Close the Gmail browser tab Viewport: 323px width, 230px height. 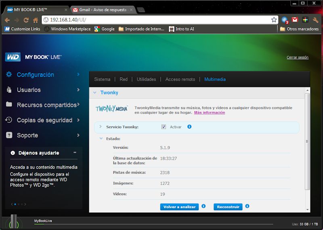click(x=131, y=10)
